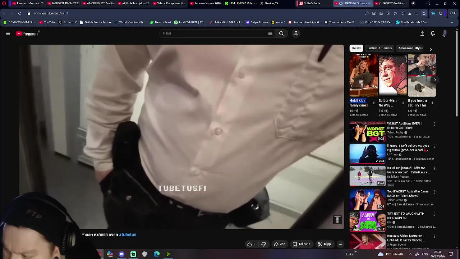Image resolution: width=460 pixels, height=259 pixels.
Task: Create a clip with Klippi button
Action: pos(325,244)
